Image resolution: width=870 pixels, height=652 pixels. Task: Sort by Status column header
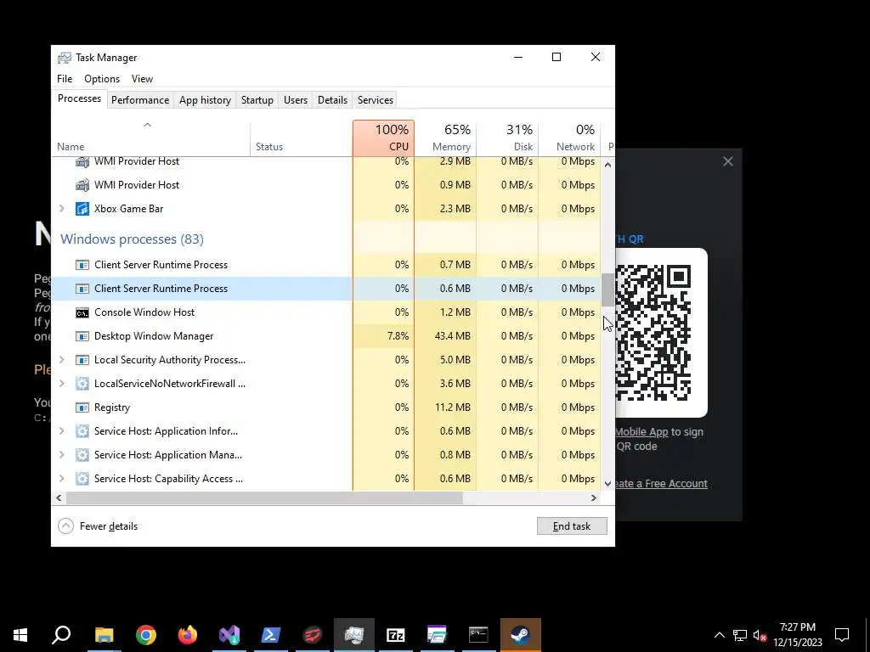click(x=301, y=138)
